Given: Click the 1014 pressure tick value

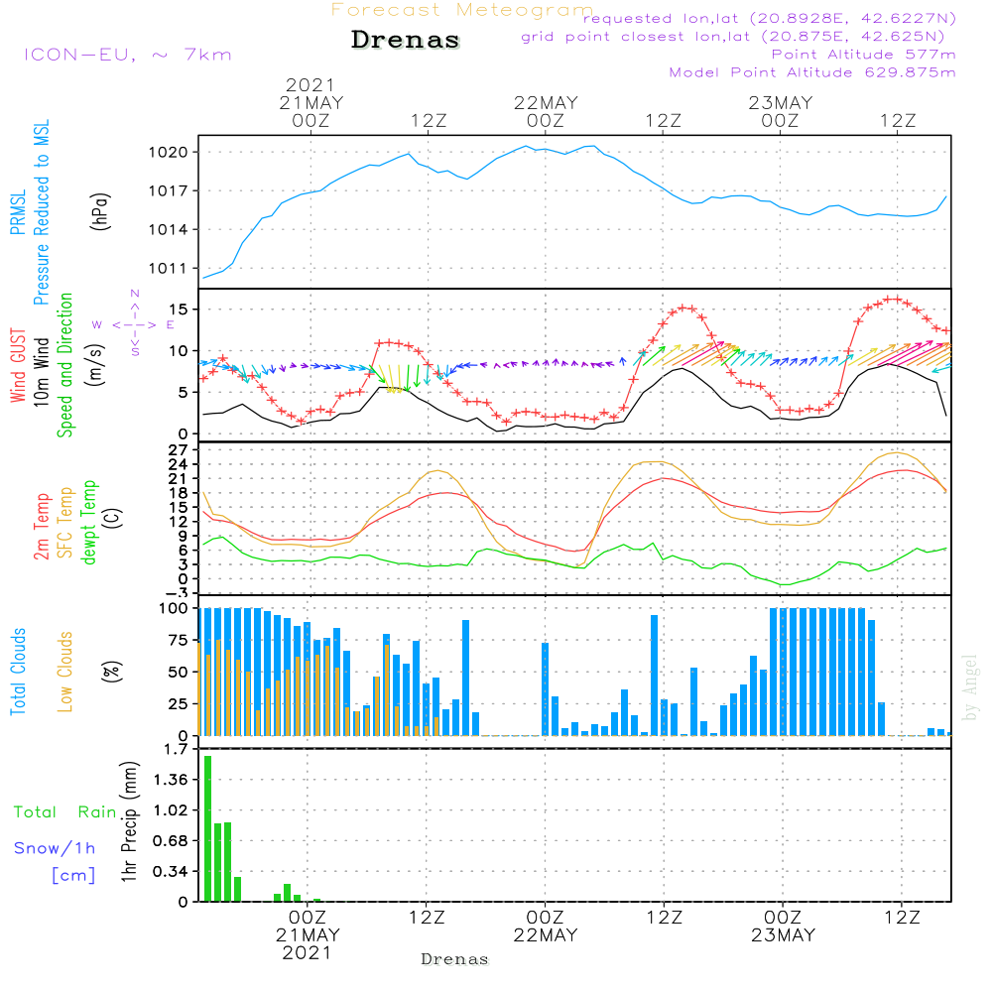Looking at the screenshot, I should pyautogui.click(x=169, y=230).
